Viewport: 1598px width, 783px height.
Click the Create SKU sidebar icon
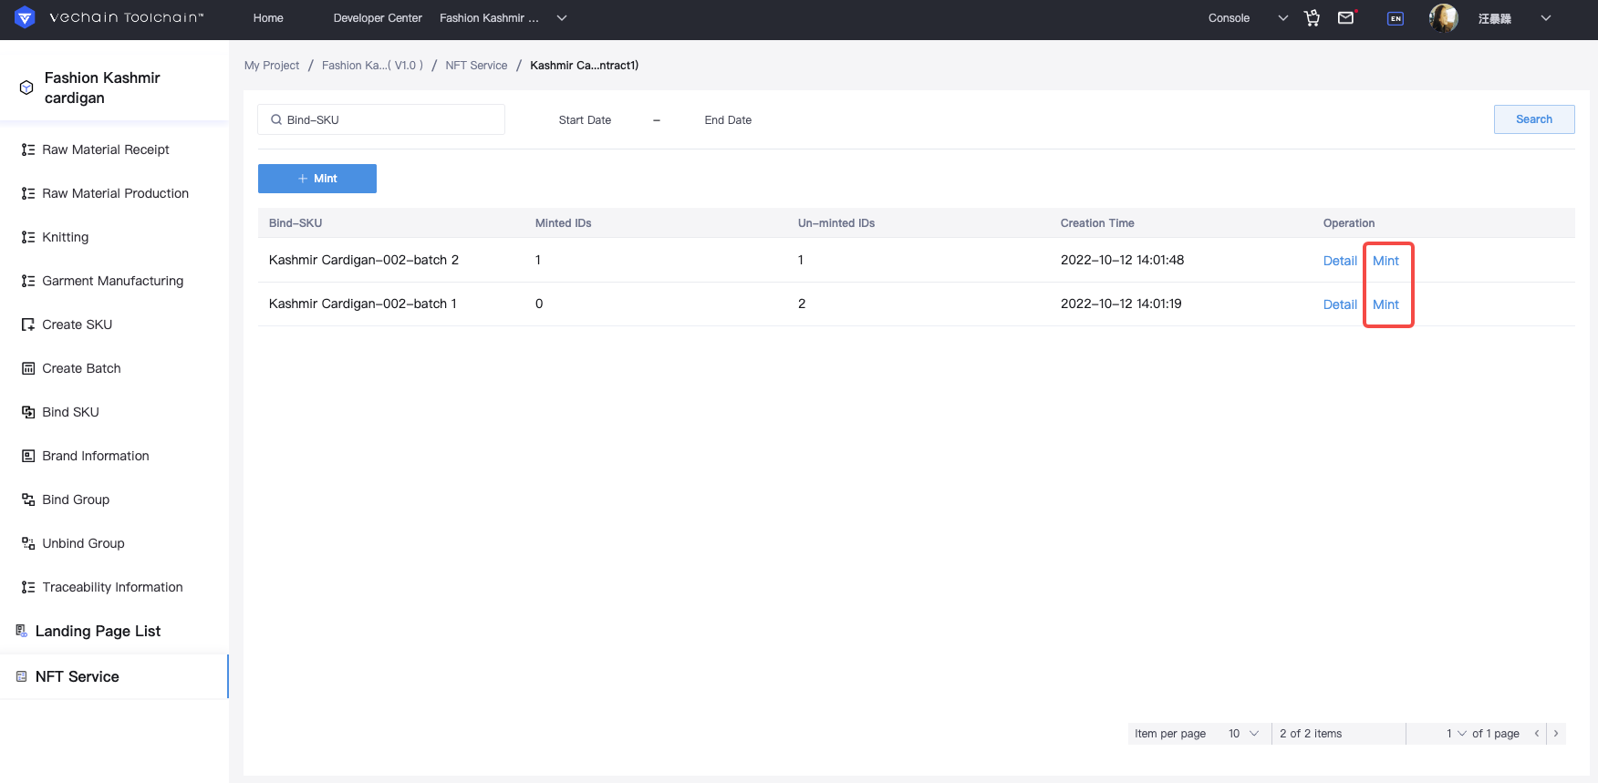[x=28, y=325]
